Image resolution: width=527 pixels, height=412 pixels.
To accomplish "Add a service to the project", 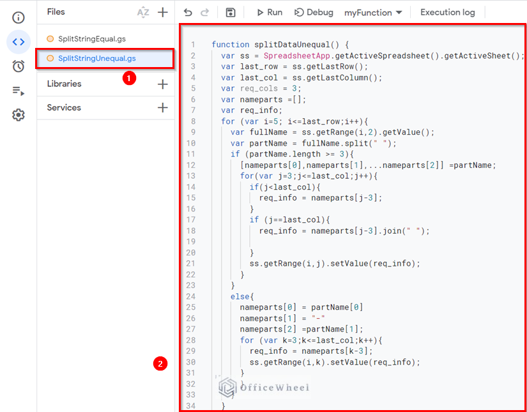I will tap(162, 107).
